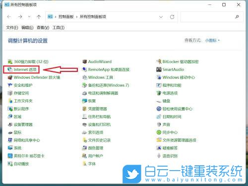Click the search magnifier icon
Image resolution: width=248 pixels, height=186 pixels.
[237, 17]
